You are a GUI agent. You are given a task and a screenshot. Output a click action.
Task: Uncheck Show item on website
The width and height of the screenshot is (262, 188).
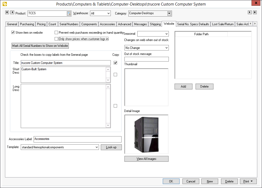13,33
